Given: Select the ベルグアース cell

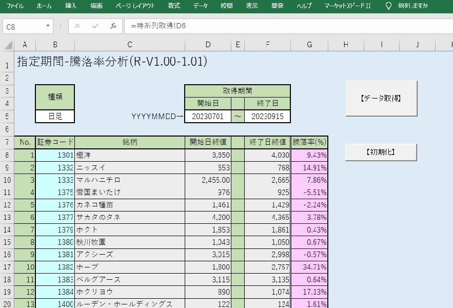Looking at the screenshot, I should (x=130, y=279).
